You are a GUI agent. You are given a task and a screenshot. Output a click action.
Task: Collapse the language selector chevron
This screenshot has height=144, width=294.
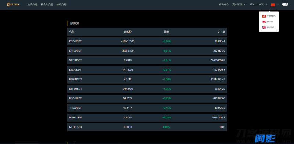(x=277, y=5)
